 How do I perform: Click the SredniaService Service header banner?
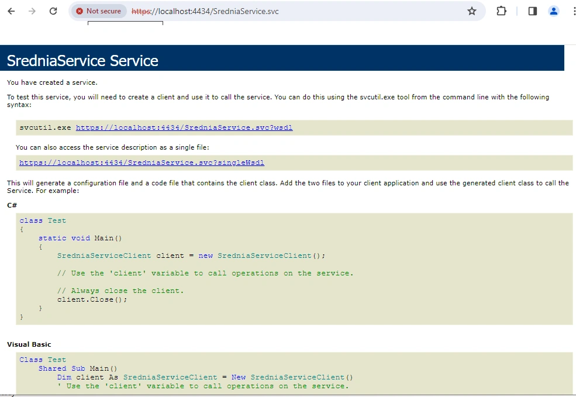pos(282,58)
